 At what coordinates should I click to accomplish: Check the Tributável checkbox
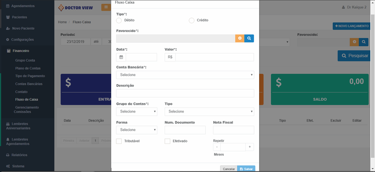tap(119, 141)
